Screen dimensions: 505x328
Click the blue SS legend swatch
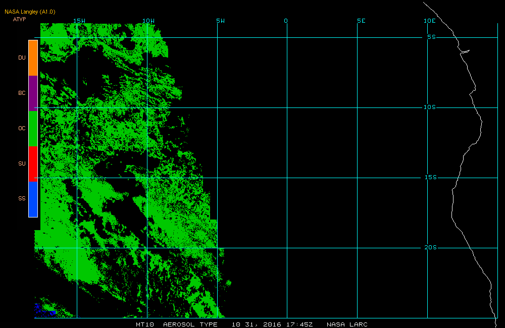point(33,199)
